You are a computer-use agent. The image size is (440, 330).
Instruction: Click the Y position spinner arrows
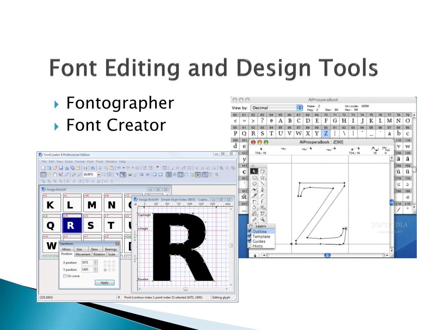pyautogui.click(x=95, y=269)
